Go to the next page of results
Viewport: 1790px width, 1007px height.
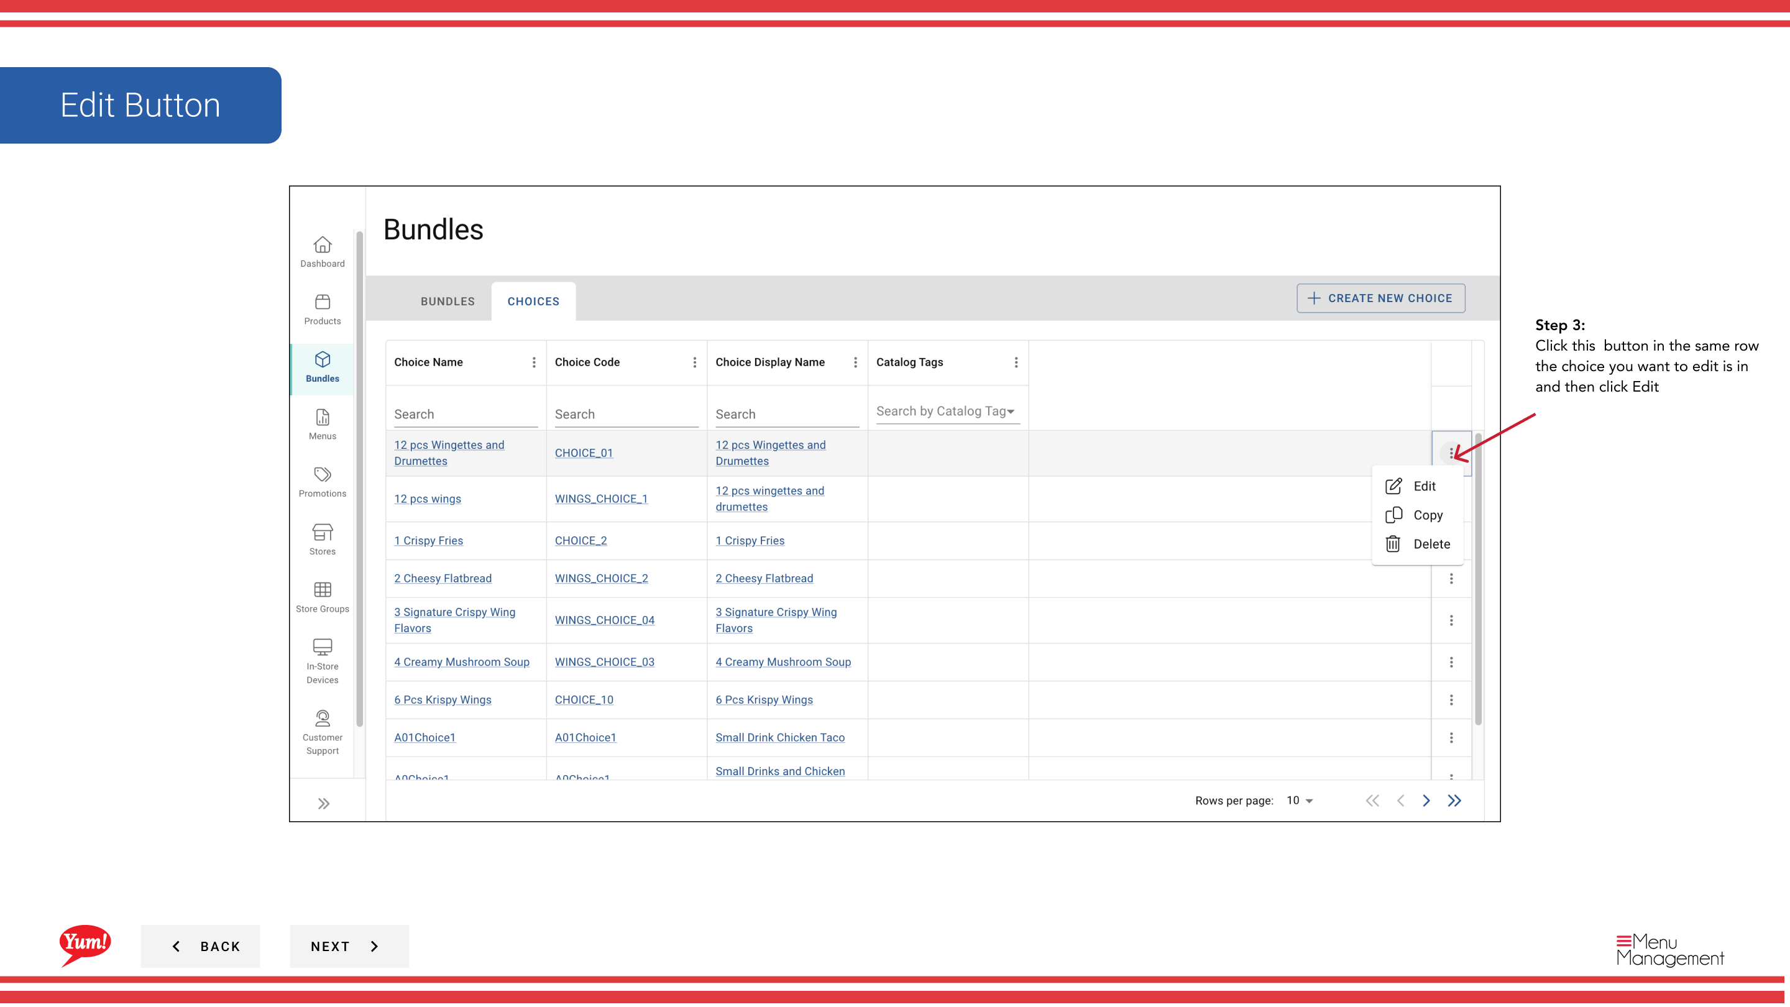(1426, 801)
